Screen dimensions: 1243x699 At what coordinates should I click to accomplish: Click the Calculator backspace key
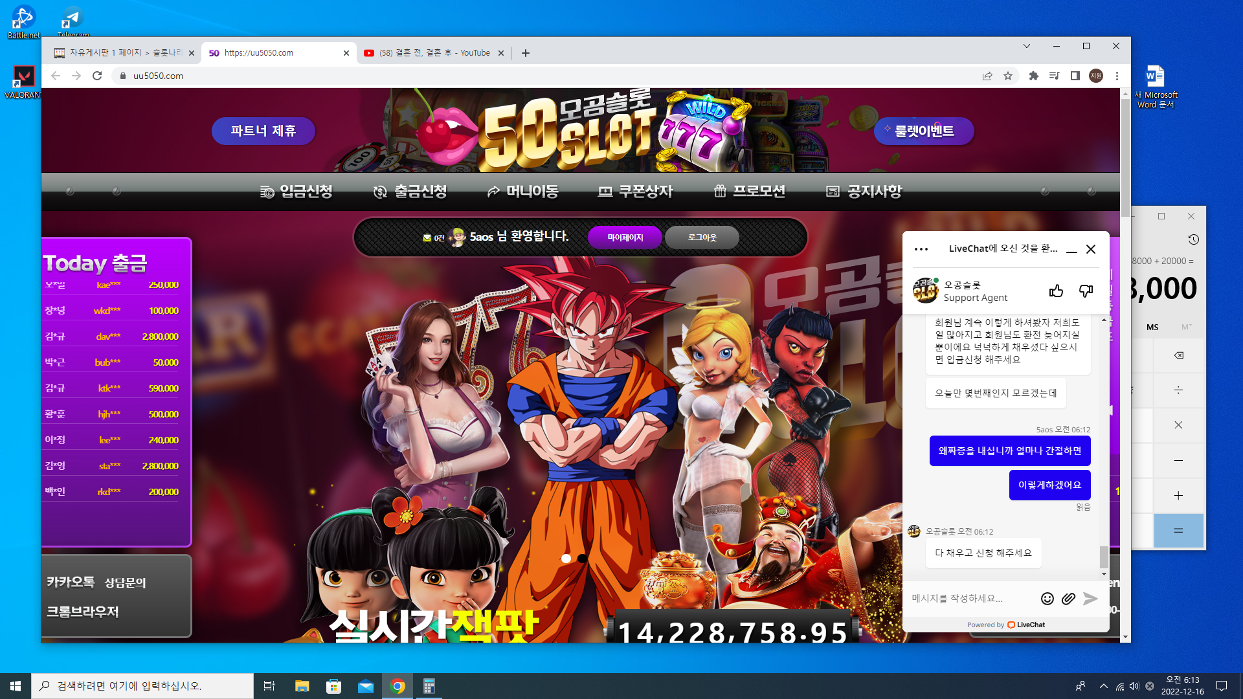1178,355
